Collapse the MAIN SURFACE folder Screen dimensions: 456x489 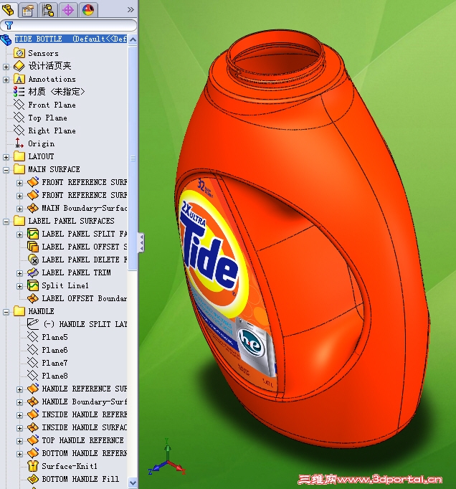pos(6,170)
